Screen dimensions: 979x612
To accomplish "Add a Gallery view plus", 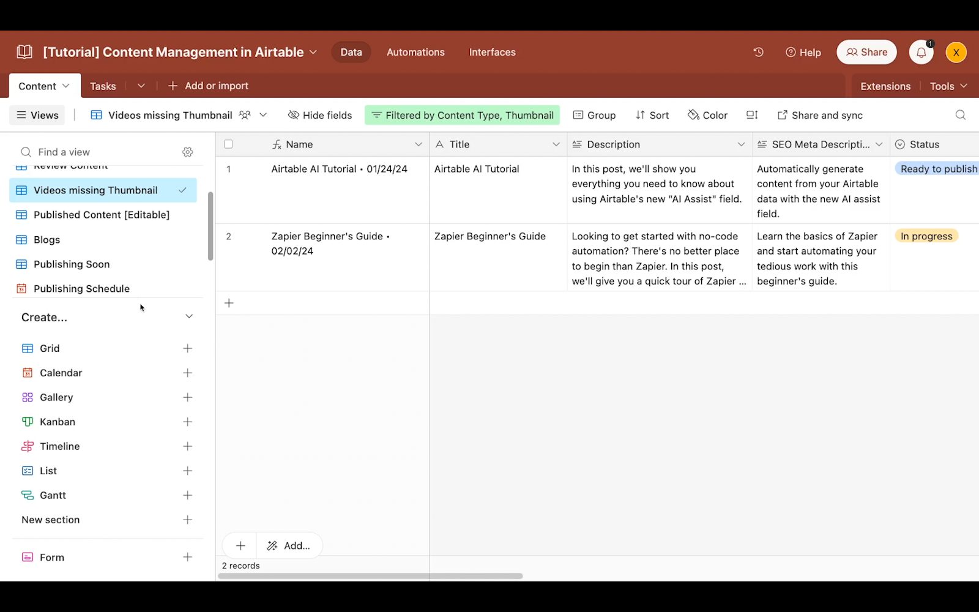I will 187,397.
